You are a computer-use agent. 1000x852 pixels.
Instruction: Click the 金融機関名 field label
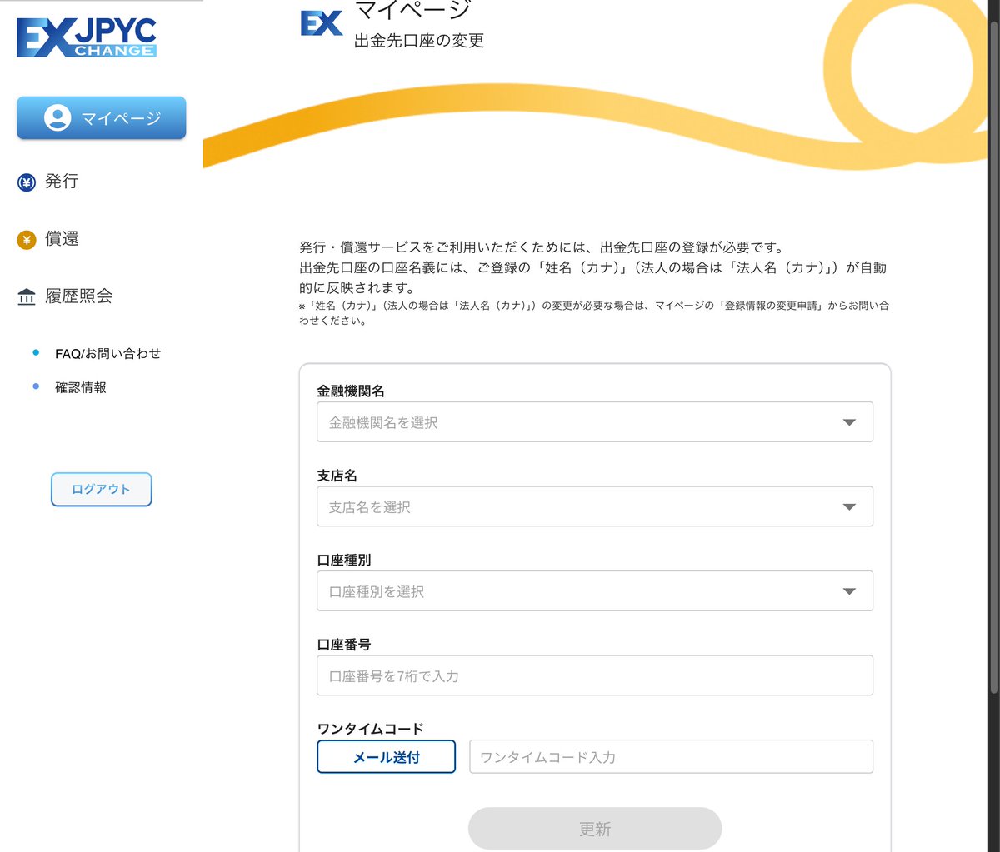351,391
